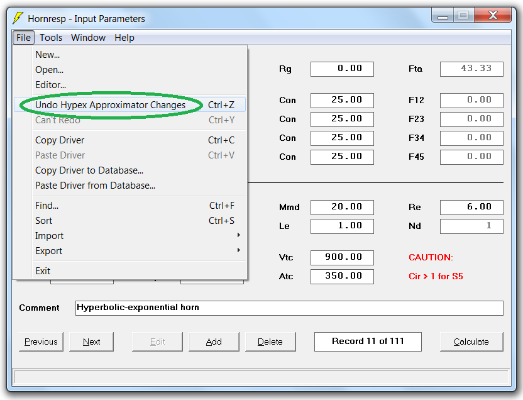The height and width of the screenshot is (400, 523).
Task: Close the Hornresp window
Action: (x=493, y=15)
